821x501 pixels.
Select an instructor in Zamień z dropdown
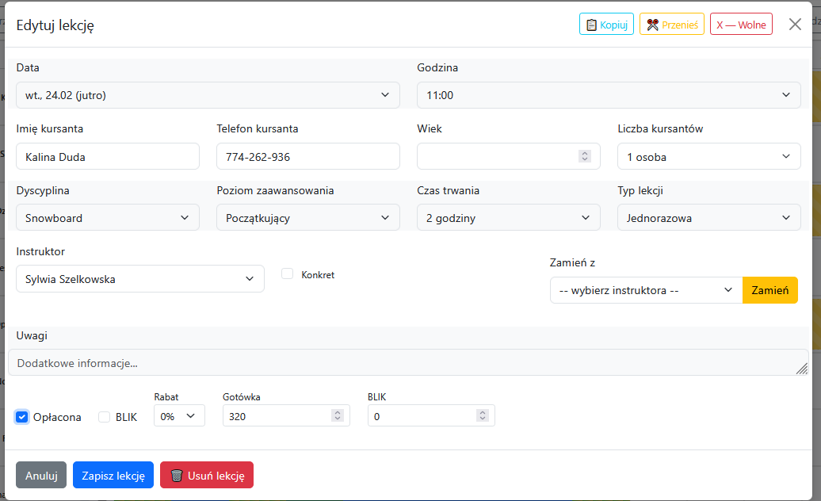pyautogui.click(x=646, y=290)
